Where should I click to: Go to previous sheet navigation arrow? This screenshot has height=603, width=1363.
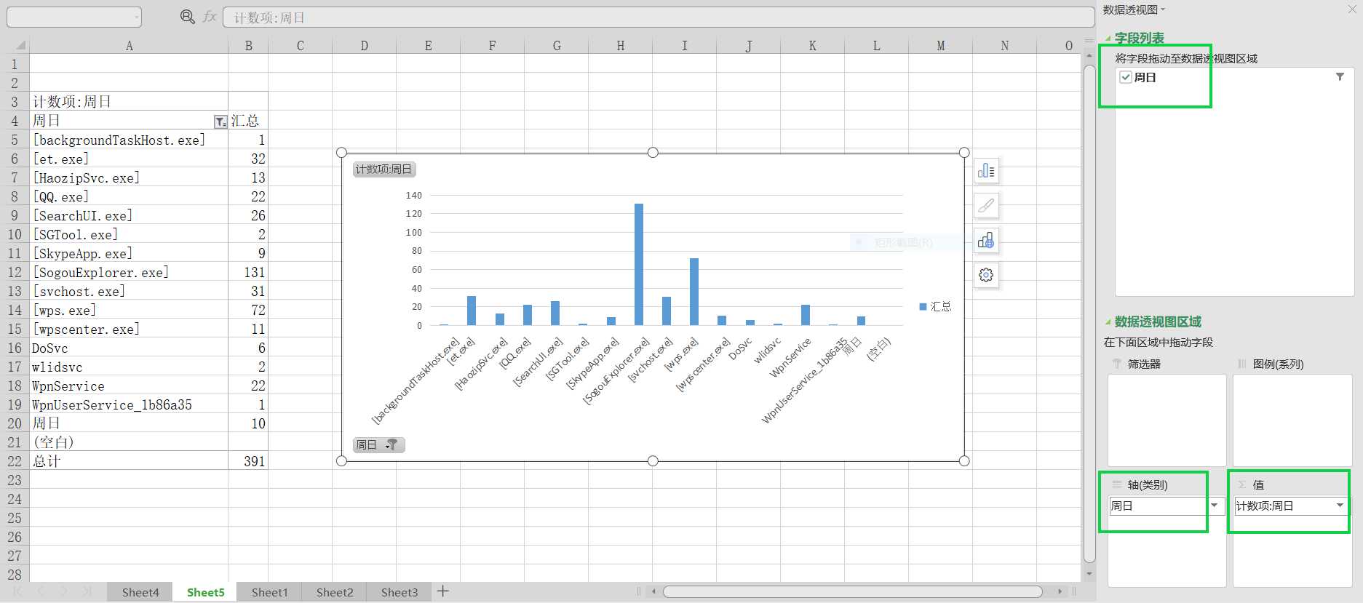(41, 591)
